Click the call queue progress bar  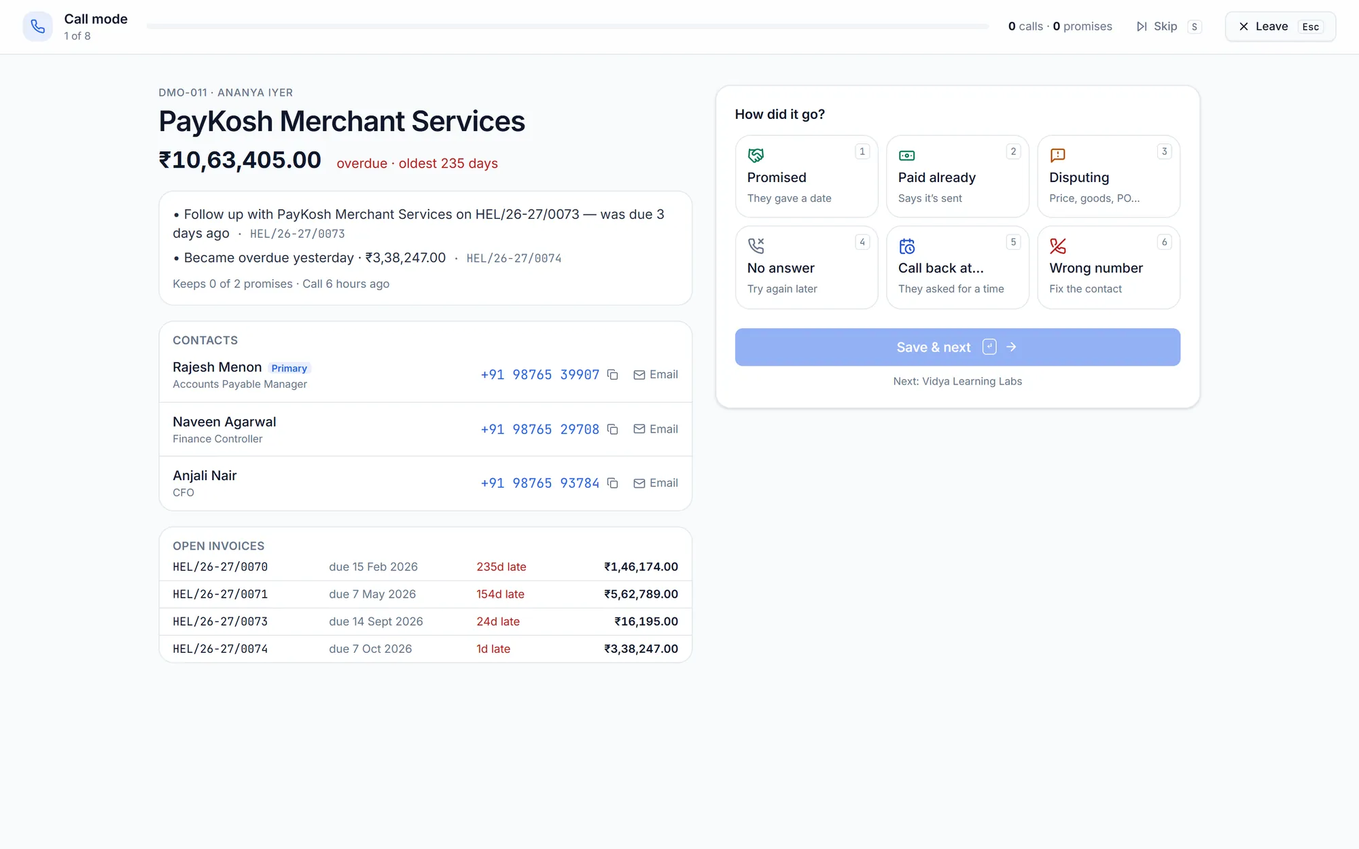coord(567,26)
